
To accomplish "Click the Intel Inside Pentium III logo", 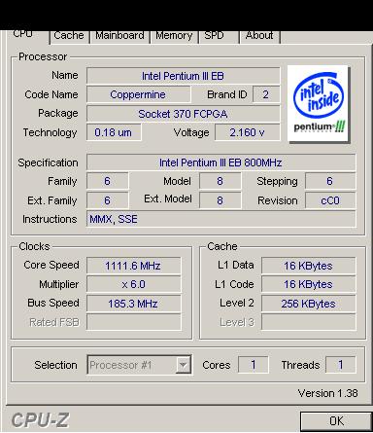I will [319, 104].
